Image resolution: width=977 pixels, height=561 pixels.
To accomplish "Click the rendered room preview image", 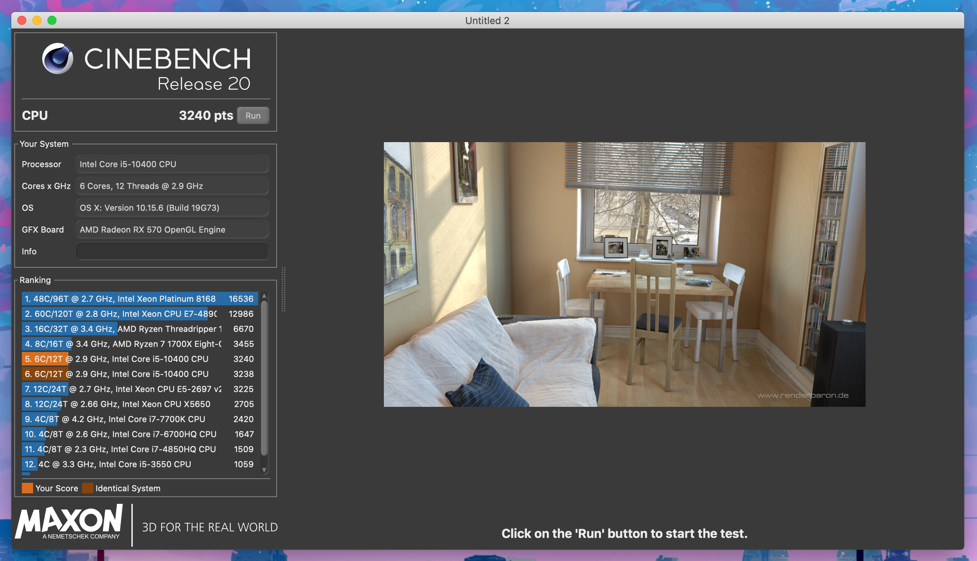I will click(x=624, y=274).
